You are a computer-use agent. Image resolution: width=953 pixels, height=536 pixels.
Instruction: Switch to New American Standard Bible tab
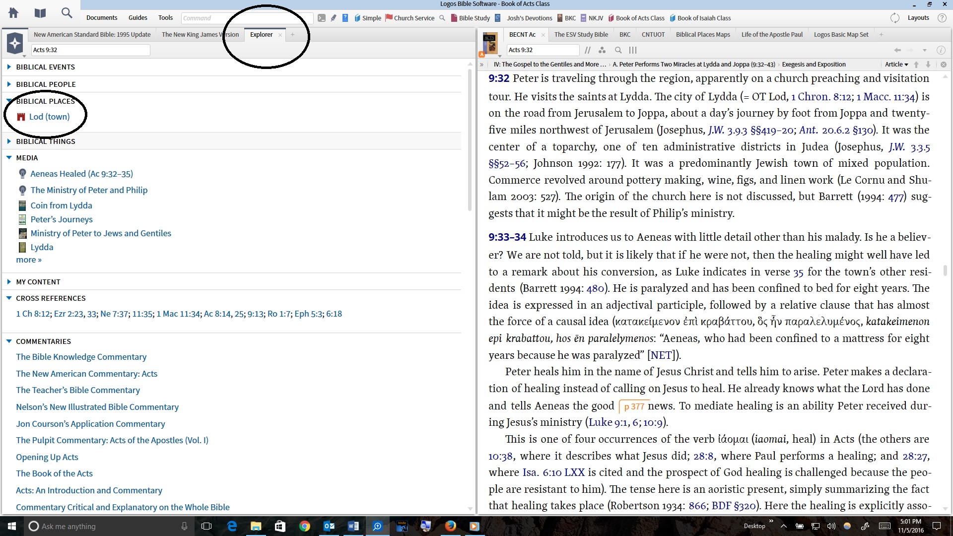(x=92, y=35)
